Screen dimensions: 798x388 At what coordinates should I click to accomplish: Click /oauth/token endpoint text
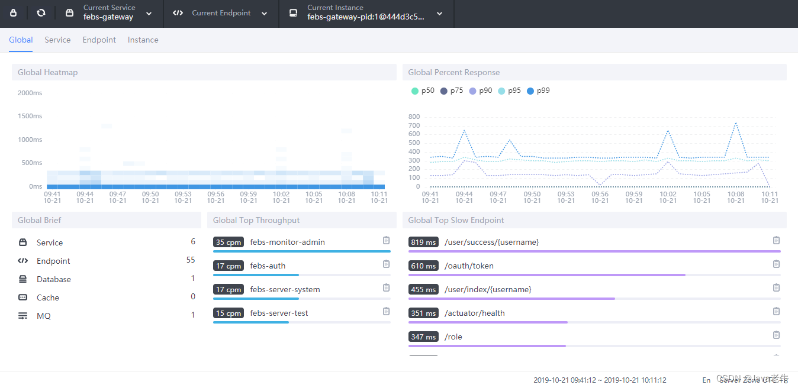469,266
